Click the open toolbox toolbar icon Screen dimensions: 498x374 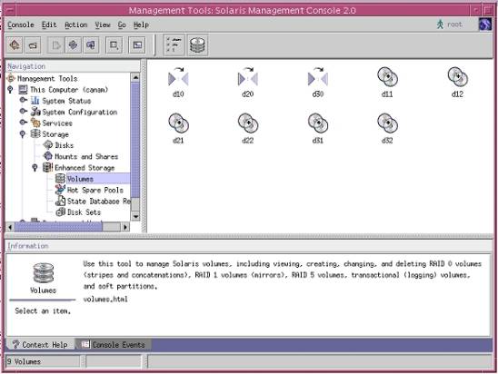33,45
